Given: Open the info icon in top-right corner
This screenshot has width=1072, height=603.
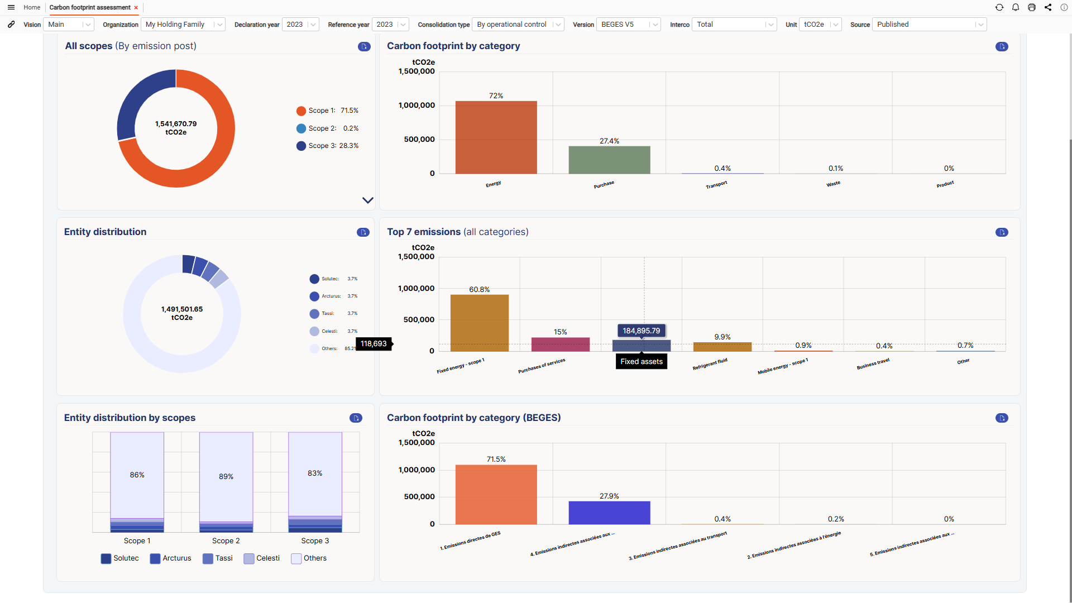Looking at the screenshot, I should 1064,7.
